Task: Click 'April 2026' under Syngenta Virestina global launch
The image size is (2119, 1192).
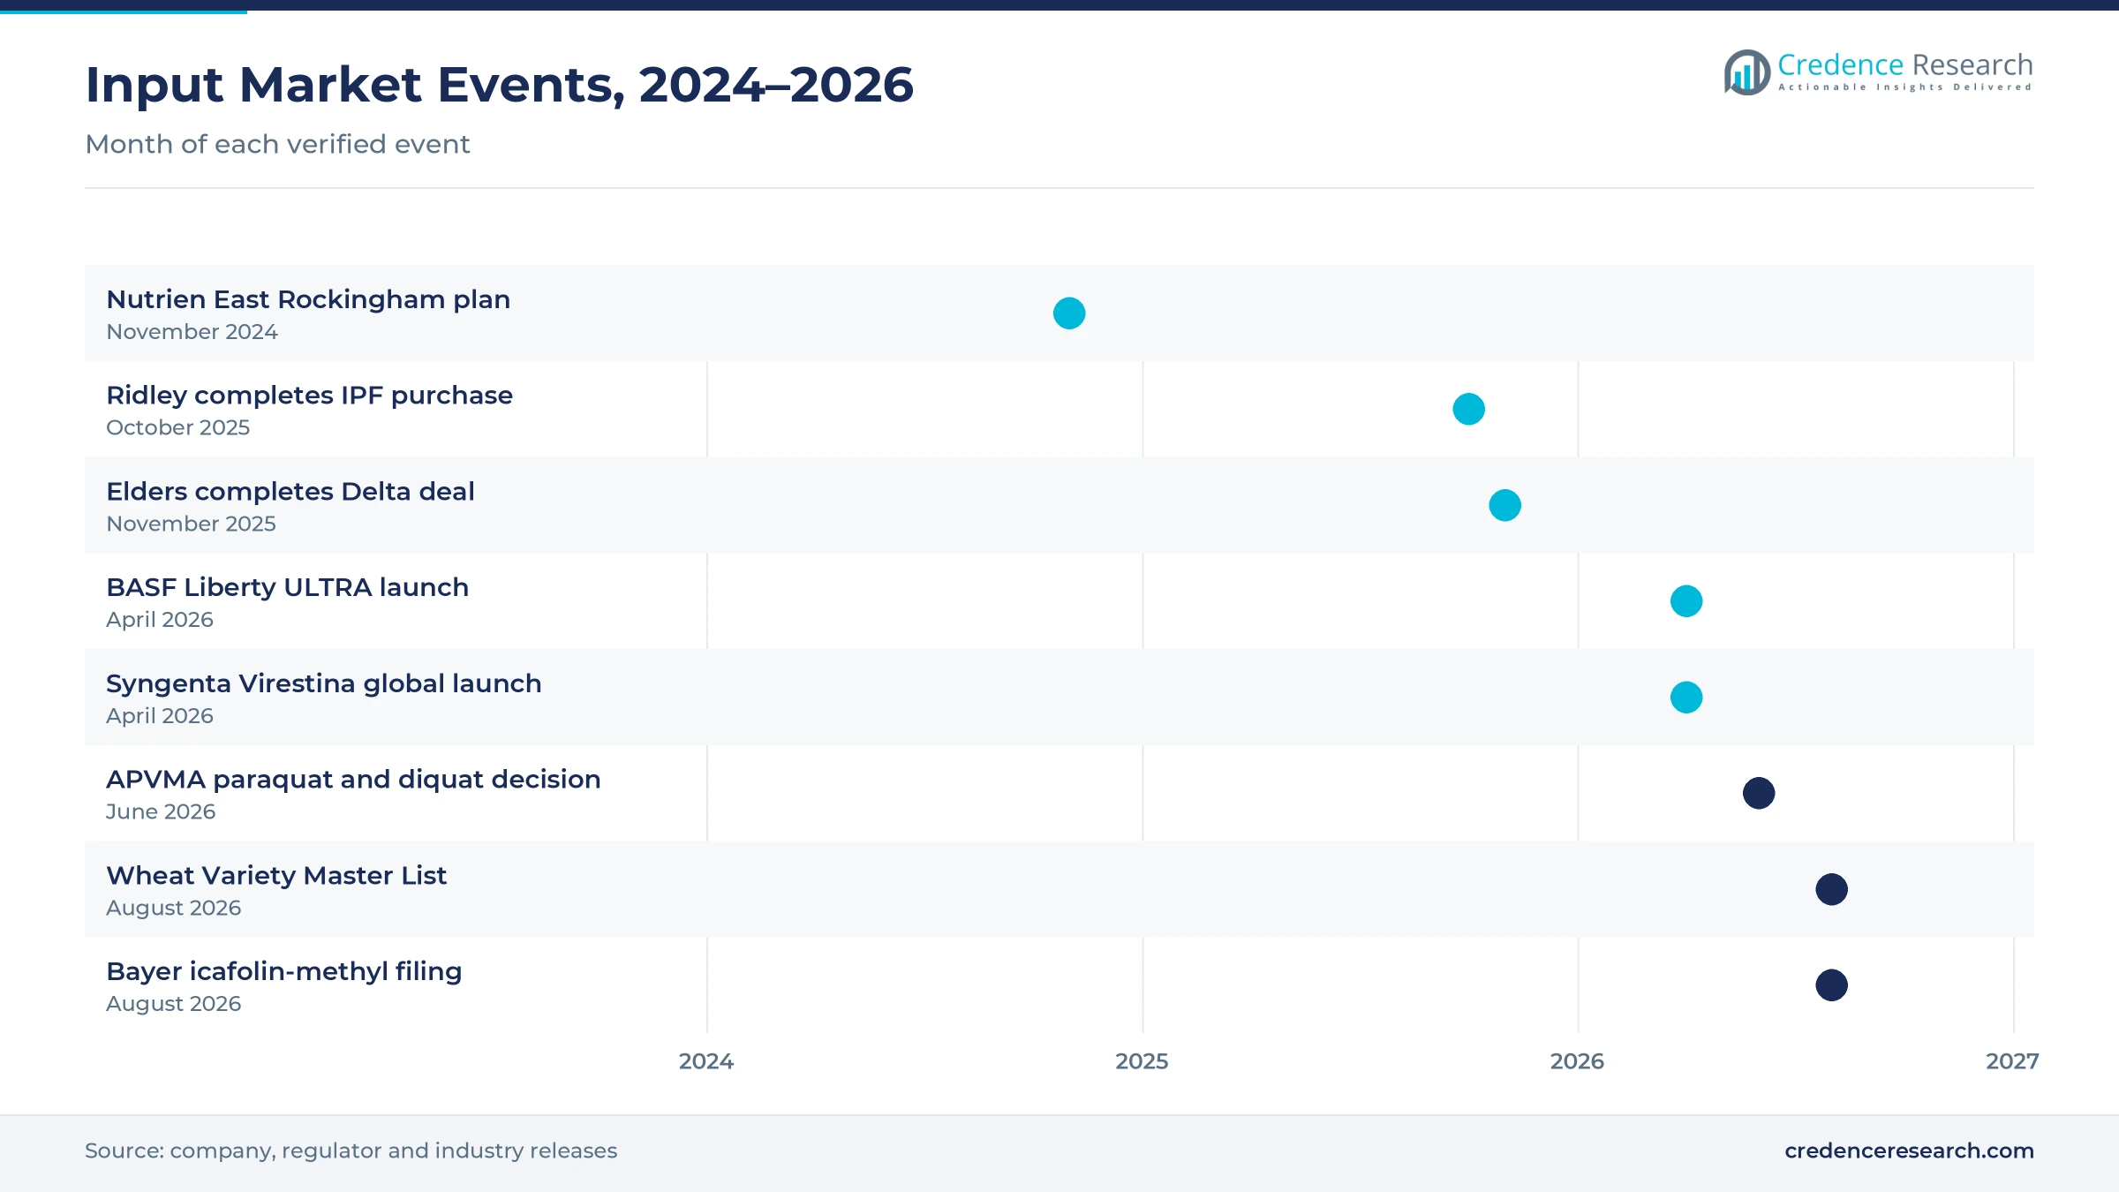Action: 160,716
